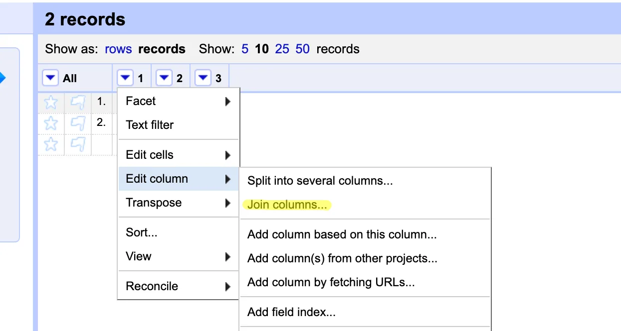
Task: Show as rows view link
Action: (x=118, y=49)
